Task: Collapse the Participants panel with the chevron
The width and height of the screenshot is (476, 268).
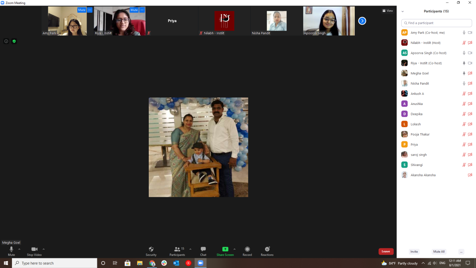Action: 403,11
